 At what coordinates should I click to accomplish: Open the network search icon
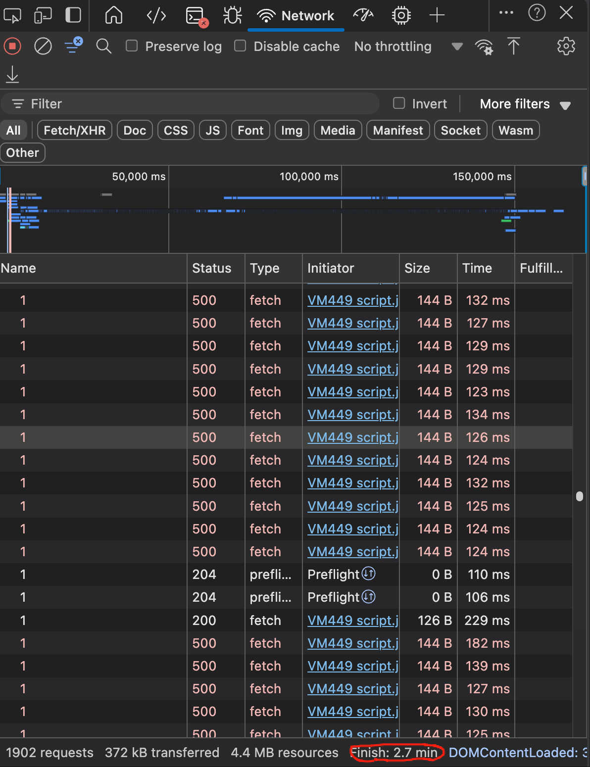pyautogui.click(x=103, y=47)
